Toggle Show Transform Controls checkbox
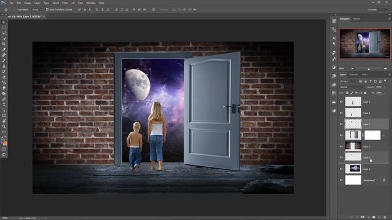The height and width of the screenshot is (220, 392). pyautogui.click(x=47, y=10)
